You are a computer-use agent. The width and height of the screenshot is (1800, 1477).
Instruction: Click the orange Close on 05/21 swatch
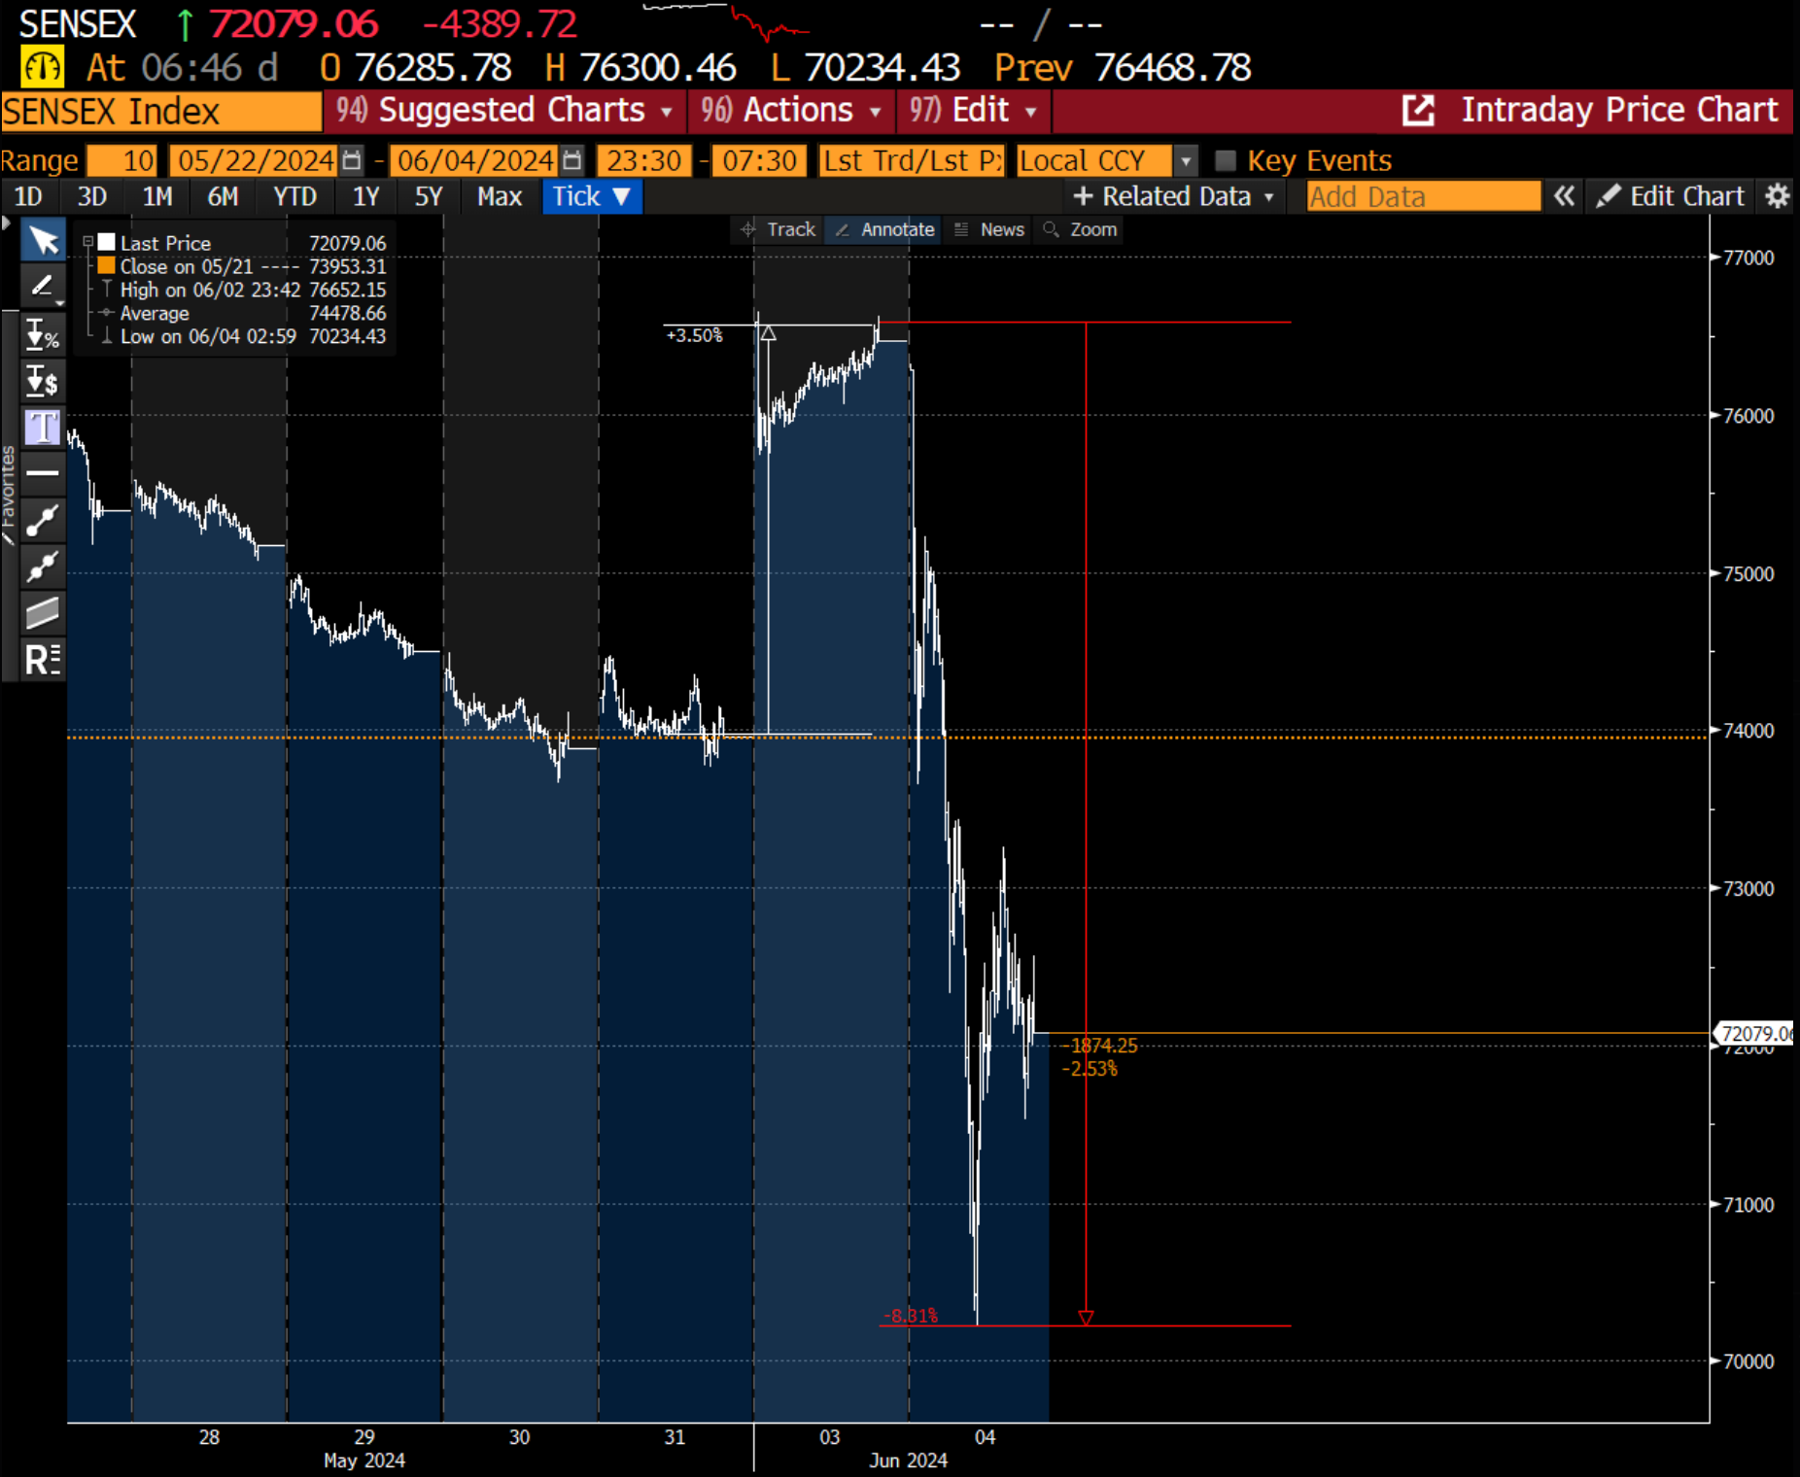click(107, 265)
